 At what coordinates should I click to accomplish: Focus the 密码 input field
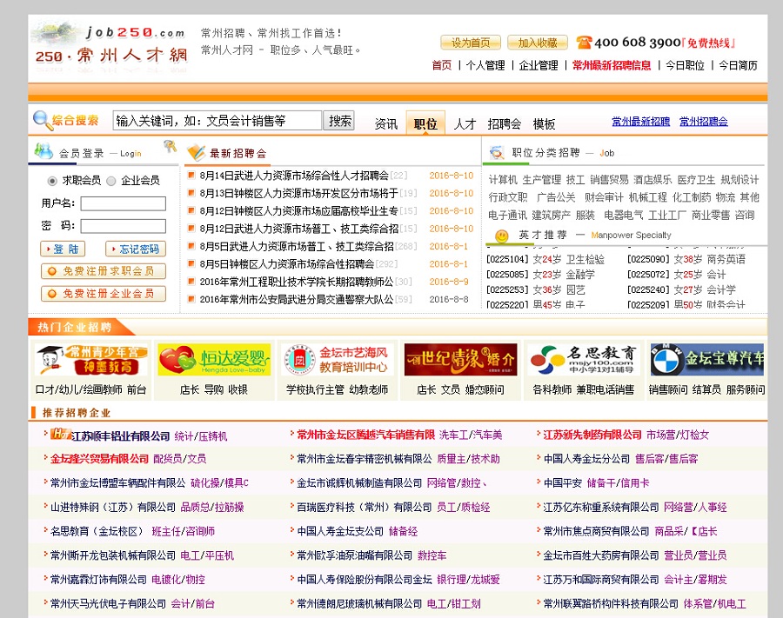pyautogui.click(x=124, y=226)
